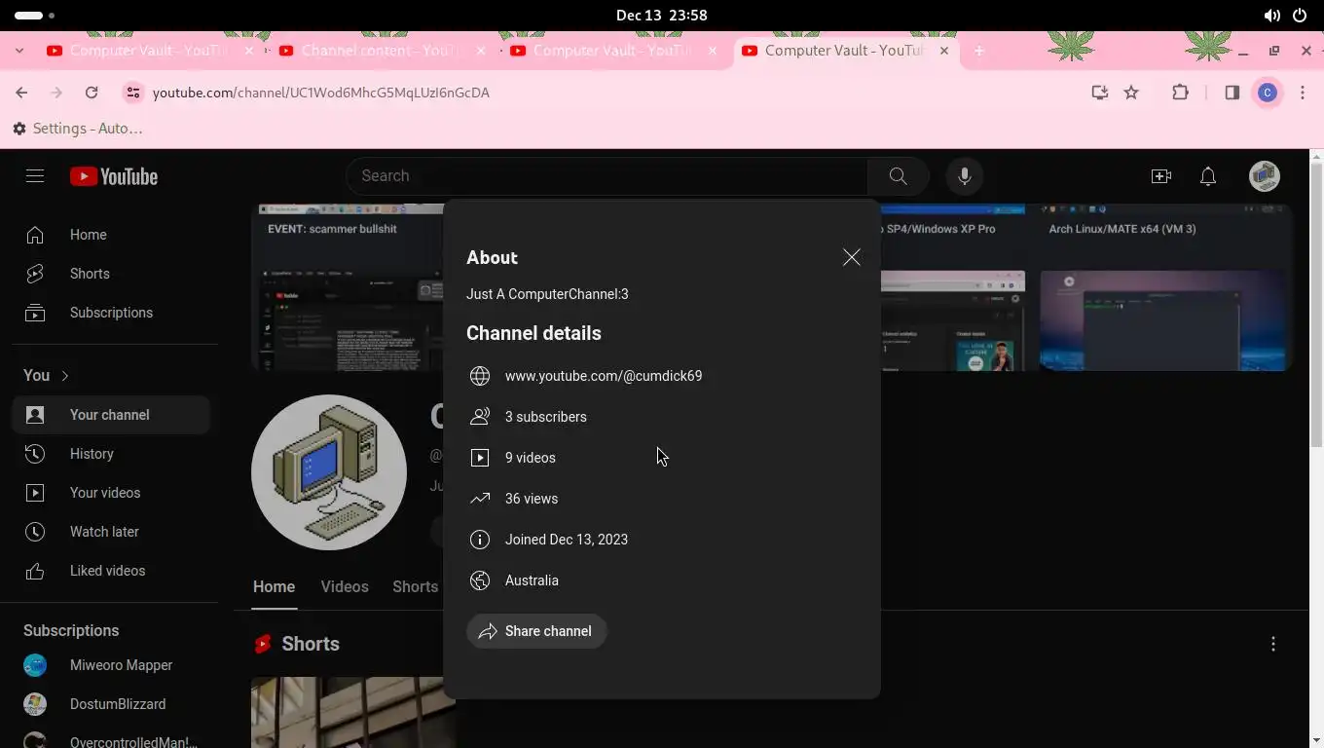
Task: Open the Activities overview pill
Action: coord(34,16)
